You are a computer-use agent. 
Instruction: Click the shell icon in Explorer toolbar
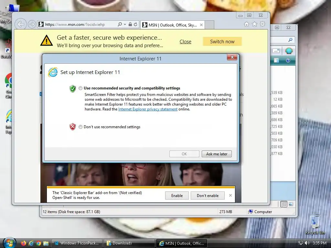click(x=289, y=51)
